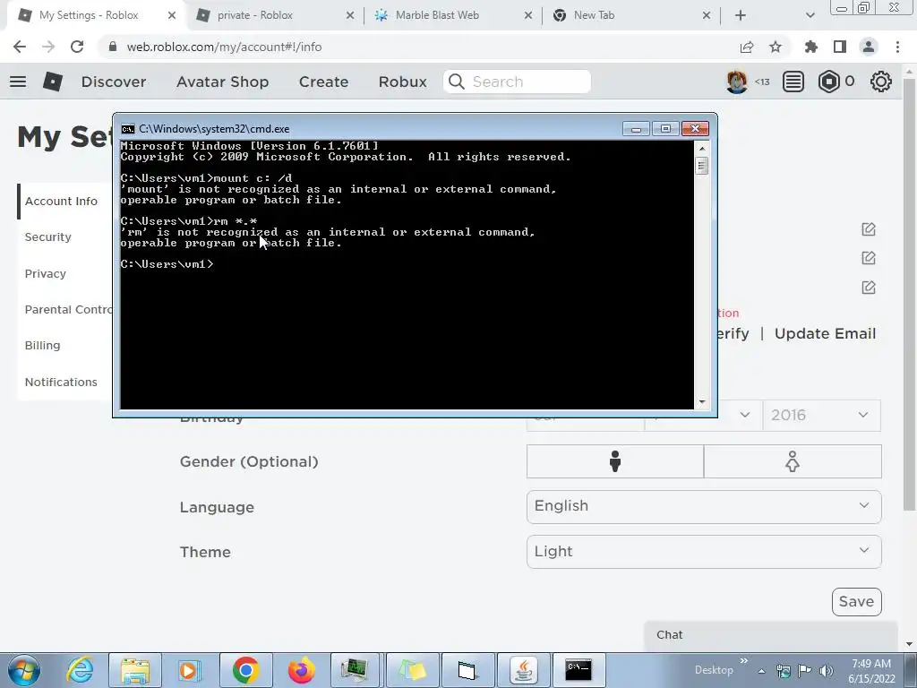Screen dimensions: 917x688
Task: Expand the birthday day dropdown chevron
Action: 745,415
